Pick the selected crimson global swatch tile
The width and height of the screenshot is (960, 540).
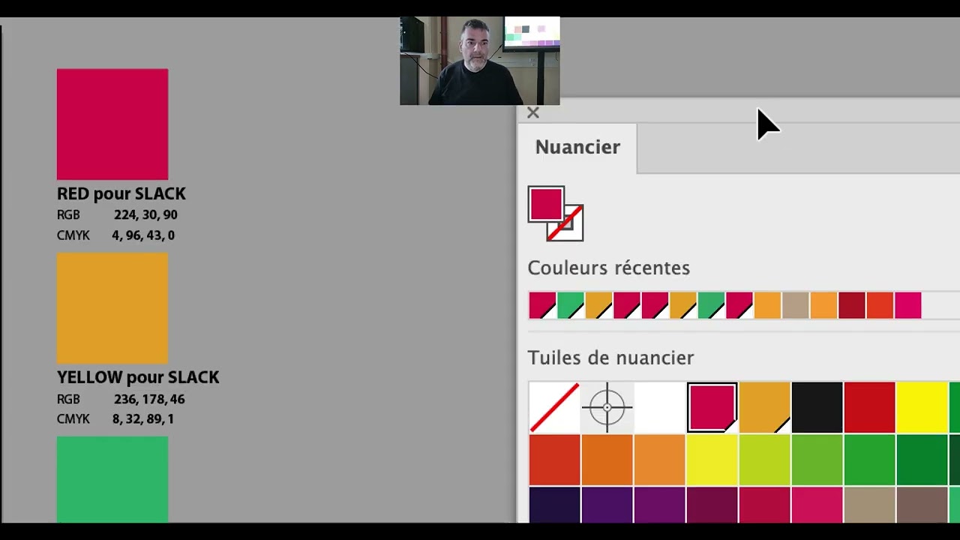[712, 407]
